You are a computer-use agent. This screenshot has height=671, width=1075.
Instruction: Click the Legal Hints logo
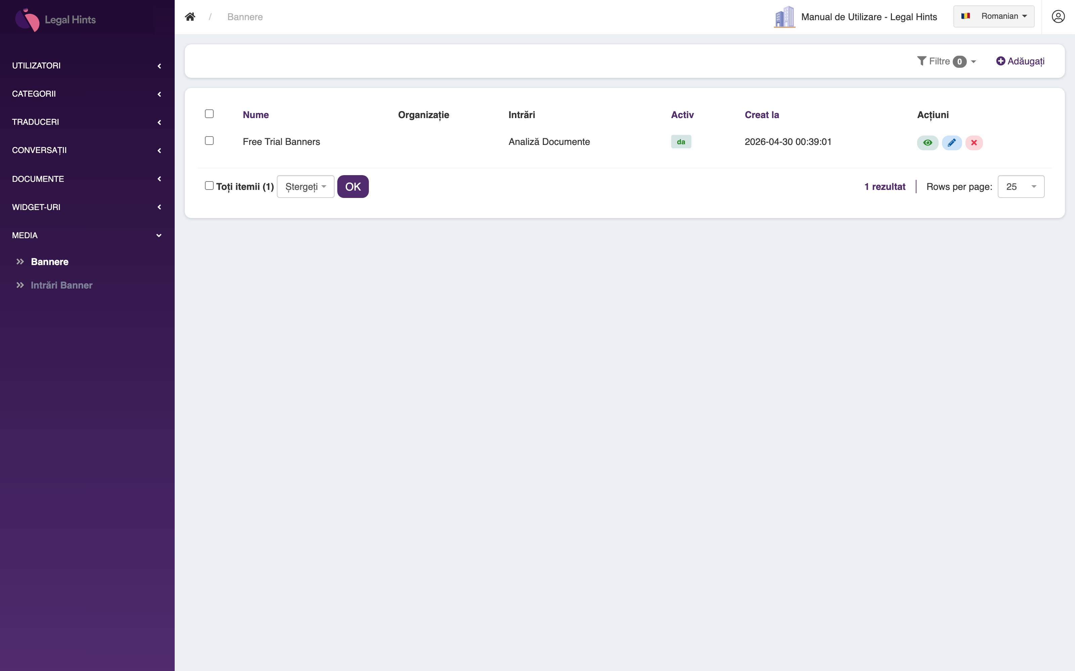coord(55,19)
